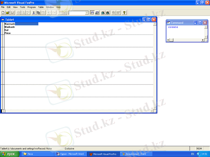Click the FoxPro fox icon in title bar
210x157 pixels.
(2, 3)
